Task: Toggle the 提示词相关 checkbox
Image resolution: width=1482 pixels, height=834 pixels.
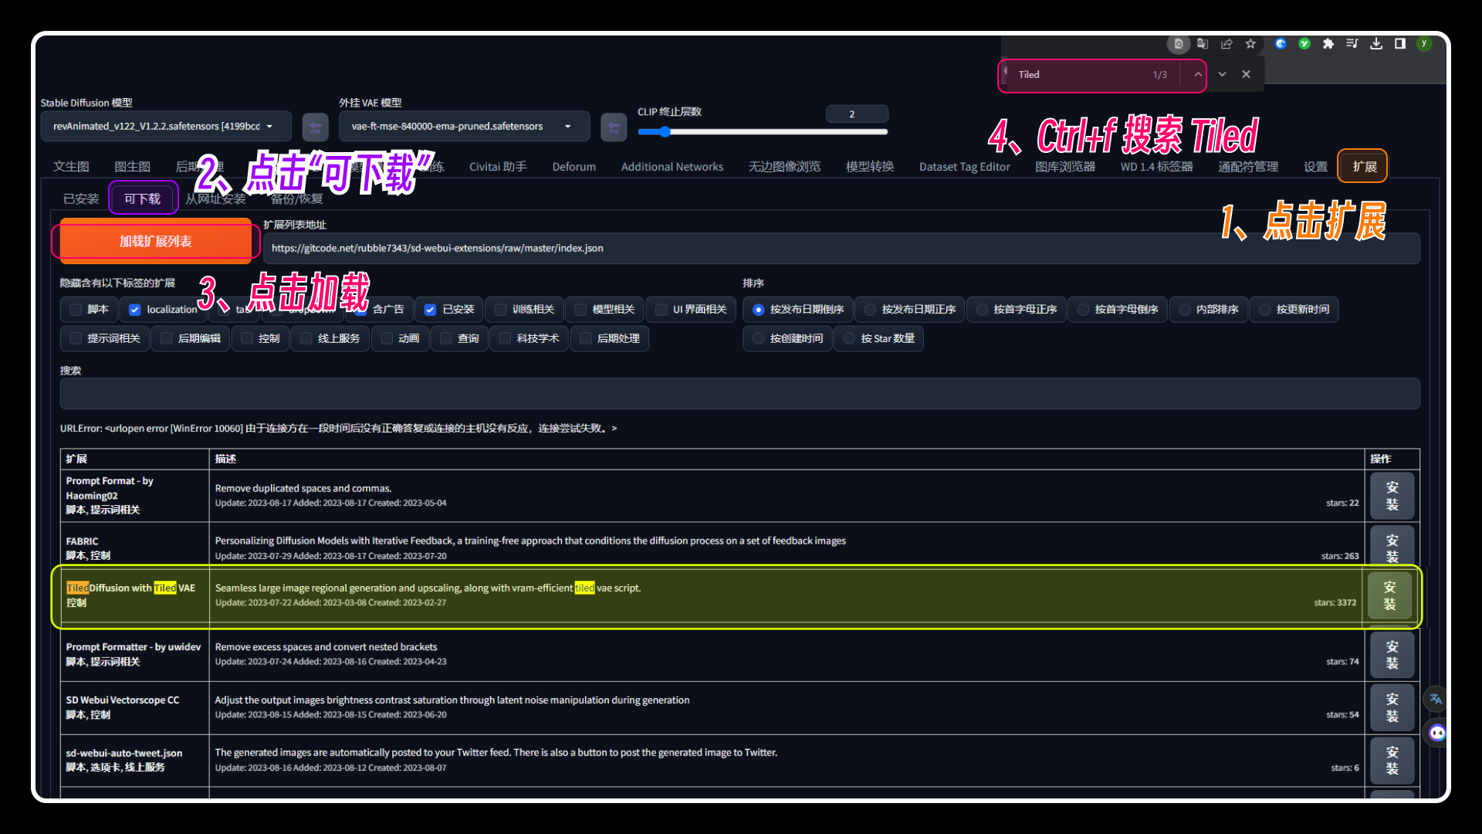Action: pos(76,338)
